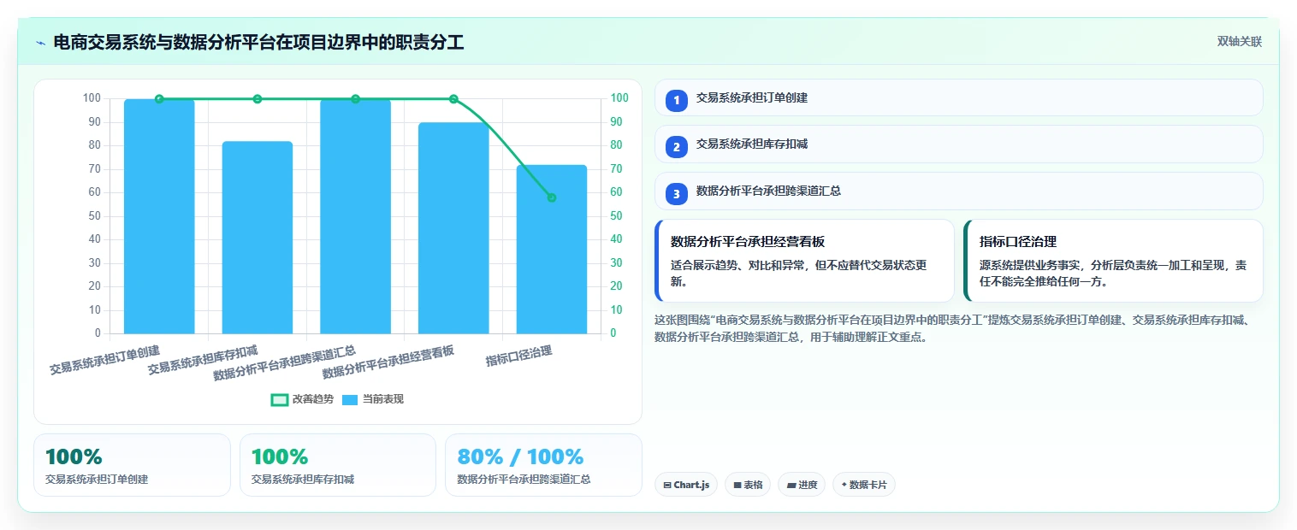Image resolution: width=1297 pixels, height=530 pixels.
Task: Click the green line point above the 跨渠道汇总 bar
Action: (355, 99)
